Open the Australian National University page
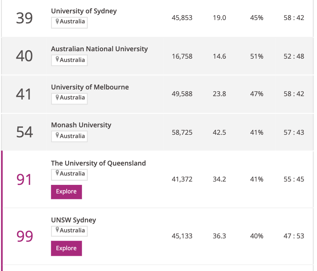This screenshot has width=317, height=271. (99, 49)
